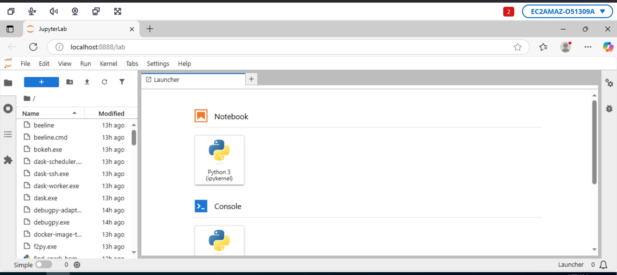Bookmark page with star icon
The width and height of the screenshot is (617, 275).
click(517, 47)
